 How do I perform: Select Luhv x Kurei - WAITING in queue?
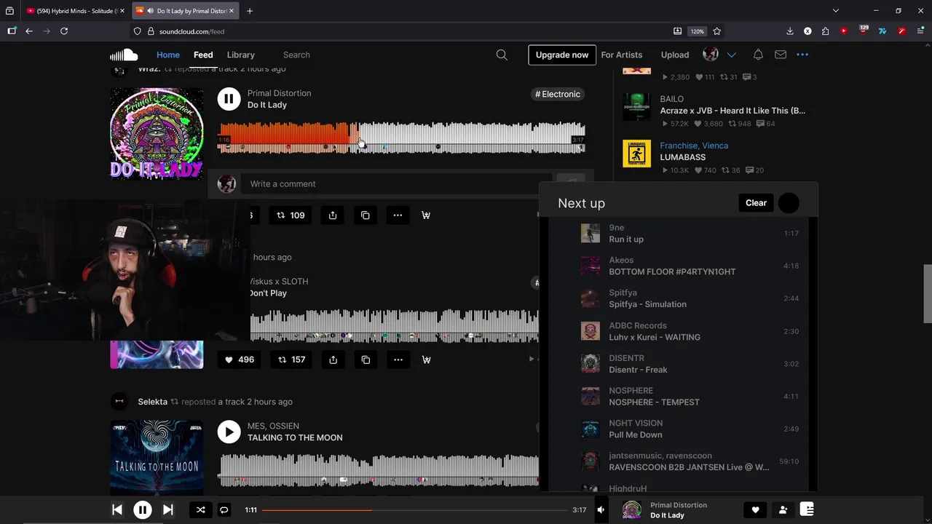click(690, 331)
